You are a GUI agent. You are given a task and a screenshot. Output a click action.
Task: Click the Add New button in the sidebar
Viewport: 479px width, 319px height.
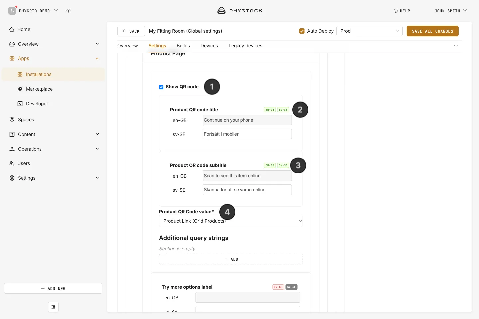click(x=53, y=288)
